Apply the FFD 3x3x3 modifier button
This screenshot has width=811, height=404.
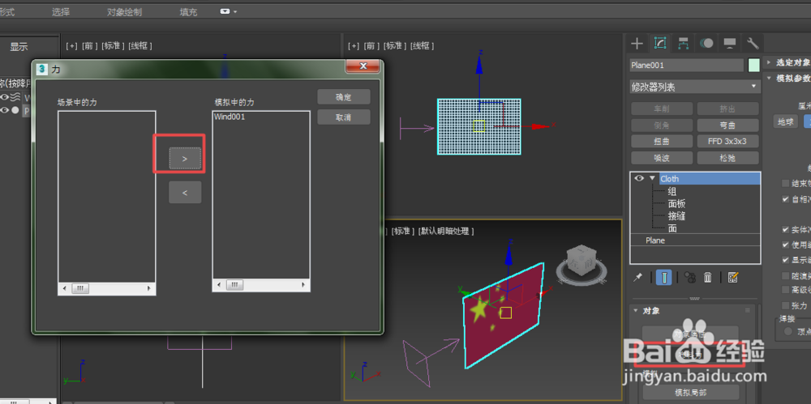[727, 141]
